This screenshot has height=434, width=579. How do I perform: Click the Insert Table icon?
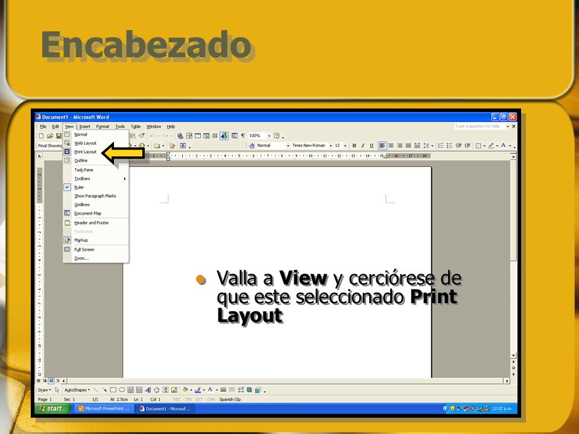click(x=198, y=136)
